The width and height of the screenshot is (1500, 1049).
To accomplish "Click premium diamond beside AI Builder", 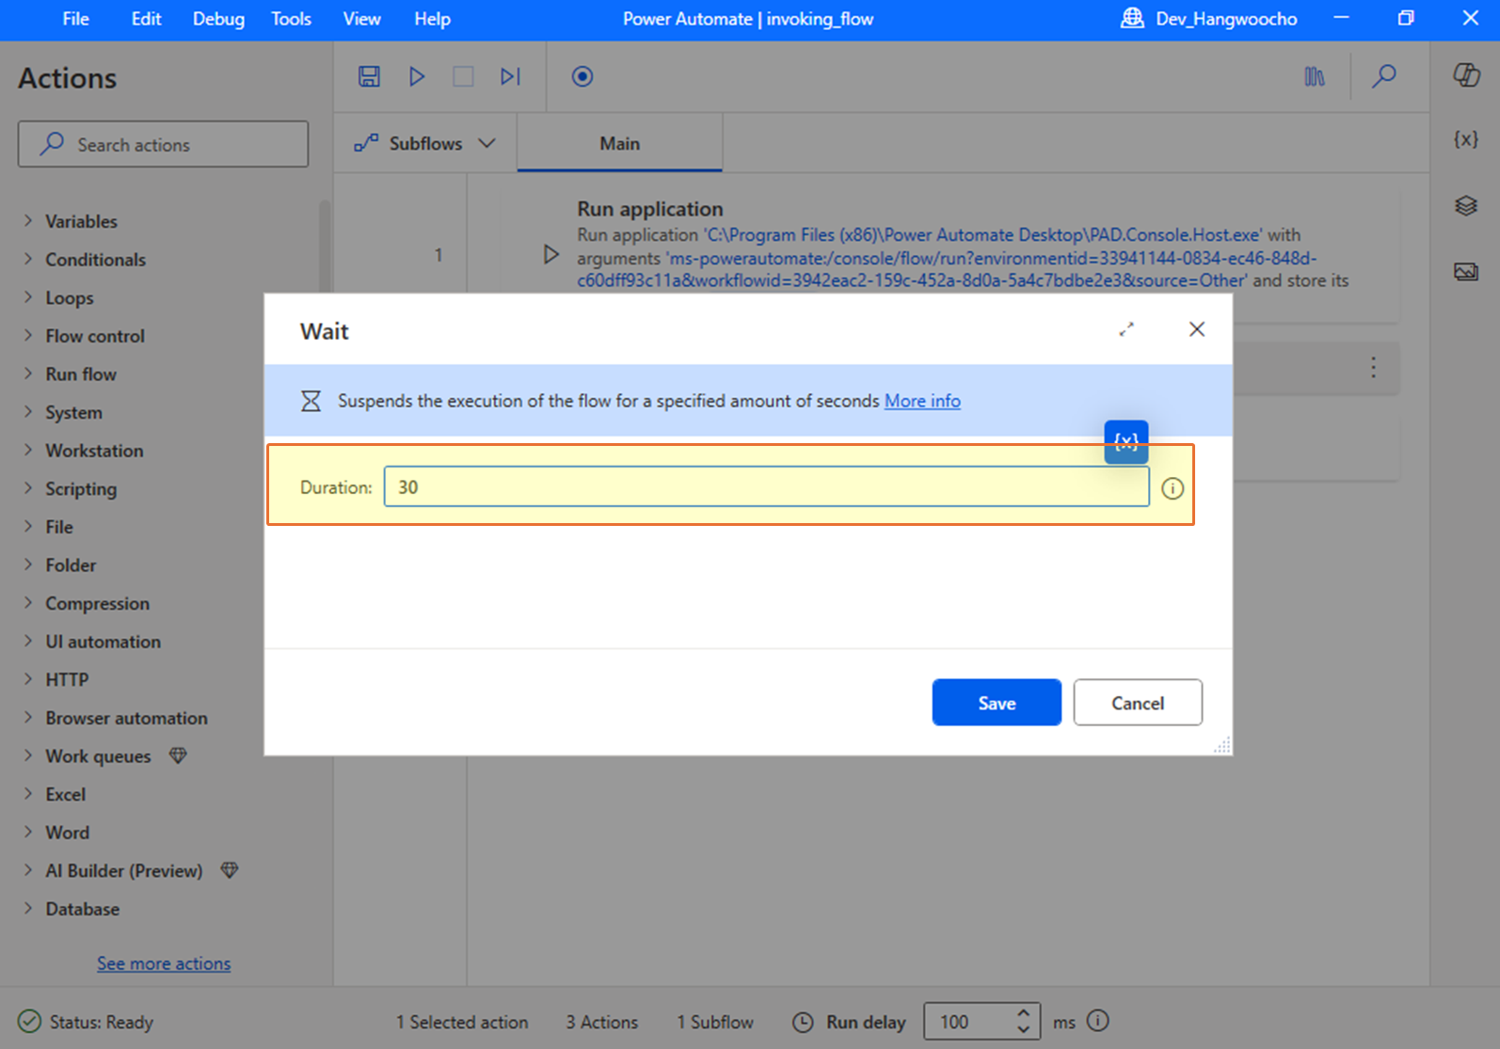I will tap(230, 870).
